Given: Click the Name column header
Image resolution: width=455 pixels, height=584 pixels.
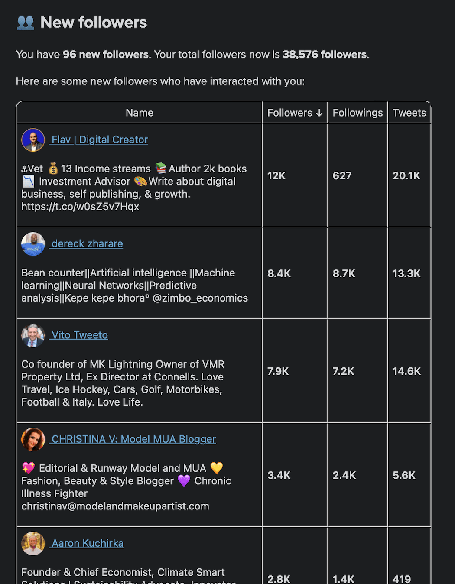Looking at the screenshot, I should click(139, 113).
